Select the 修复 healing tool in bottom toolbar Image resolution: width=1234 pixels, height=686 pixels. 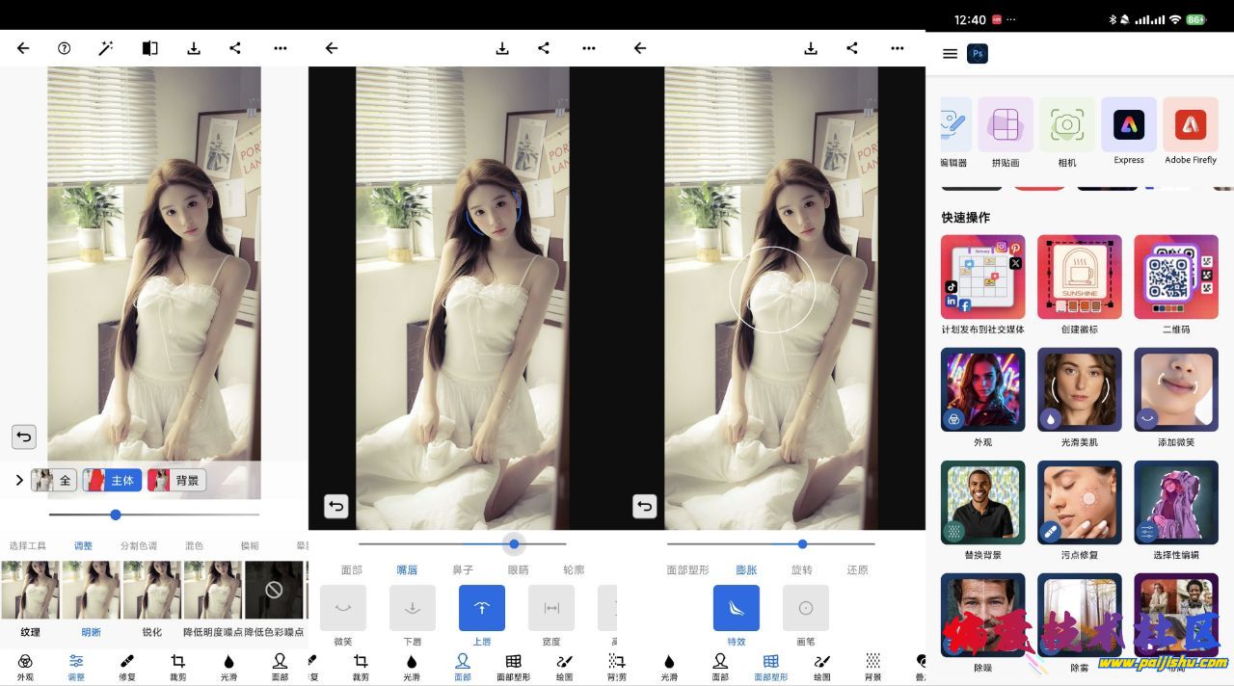tap(127, 666)
